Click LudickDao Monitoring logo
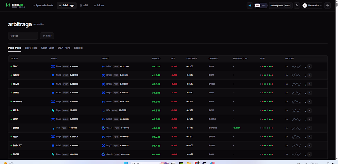The width and height of the screenshot is (338, 164). pos(15,6)
